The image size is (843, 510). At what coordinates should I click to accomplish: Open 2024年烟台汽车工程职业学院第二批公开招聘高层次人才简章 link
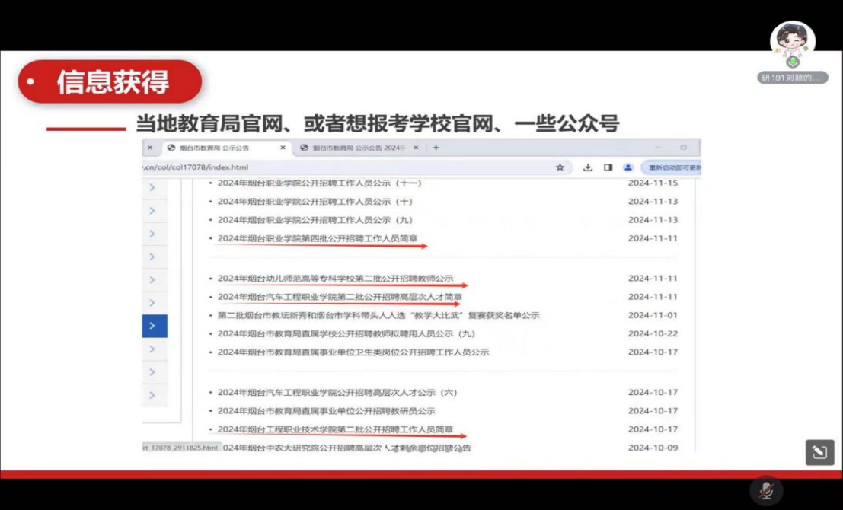click(x=340, y=297)
